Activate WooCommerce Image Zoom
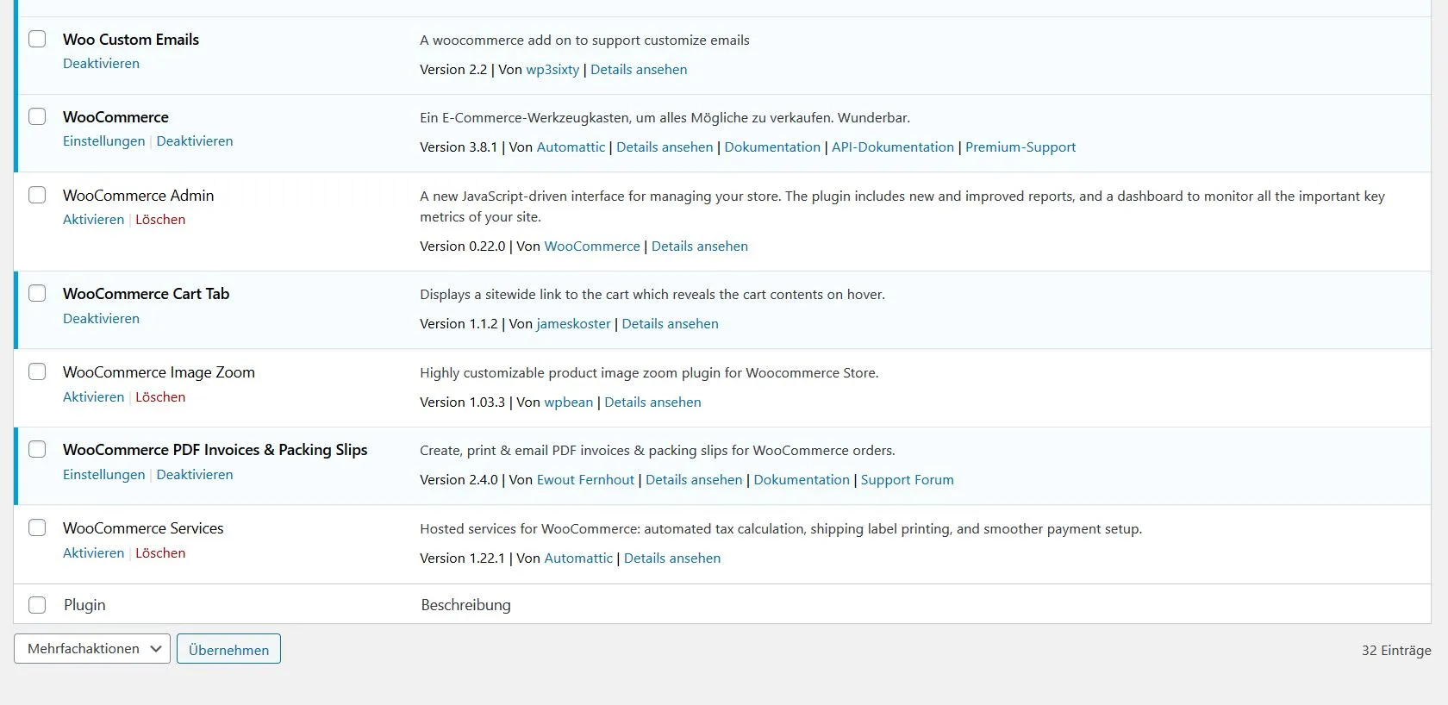 click(93, 397)
